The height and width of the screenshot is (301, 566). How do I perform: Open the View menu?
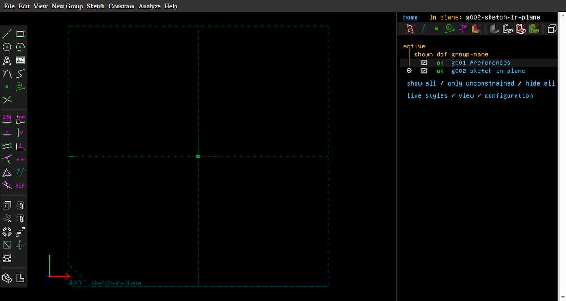[41, 6]
